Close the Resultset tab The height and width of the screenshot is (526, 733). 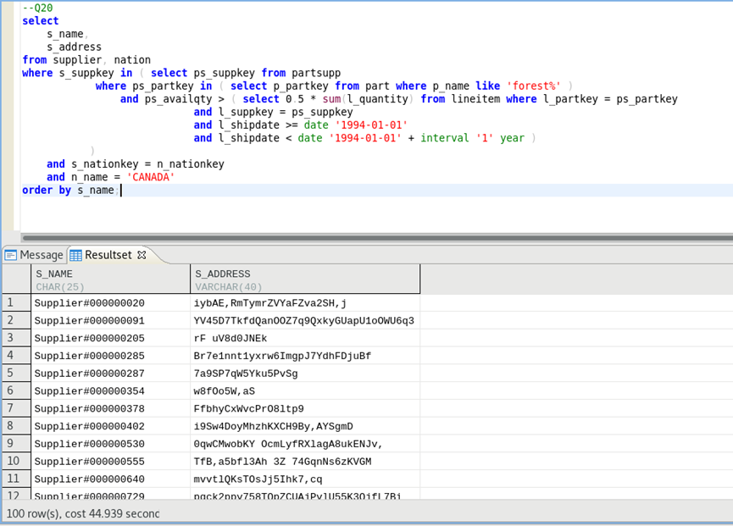[x=142, y=255]
